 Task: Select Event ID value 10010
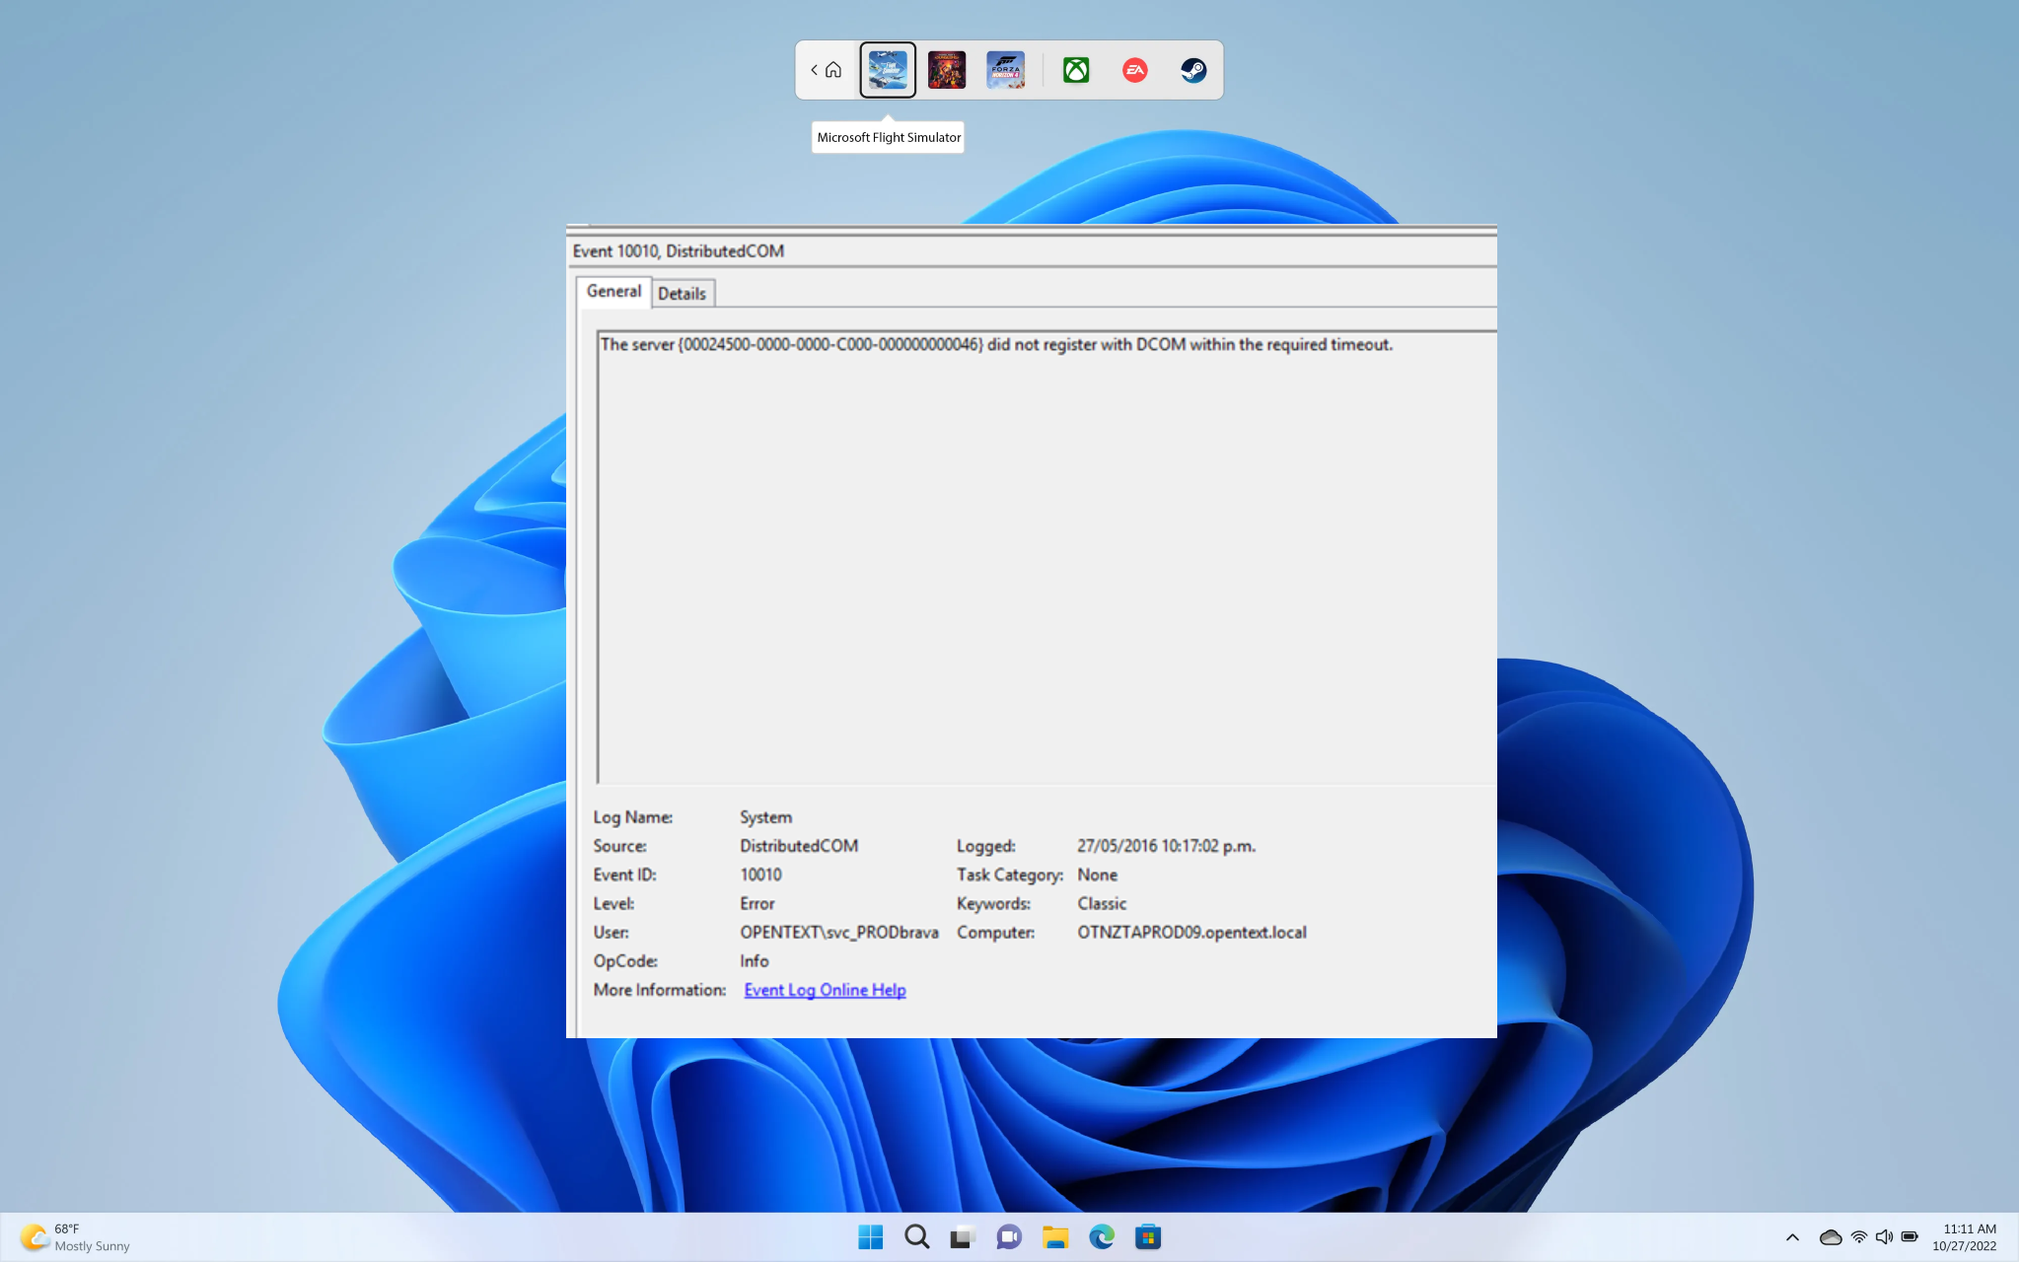point(760,875)
